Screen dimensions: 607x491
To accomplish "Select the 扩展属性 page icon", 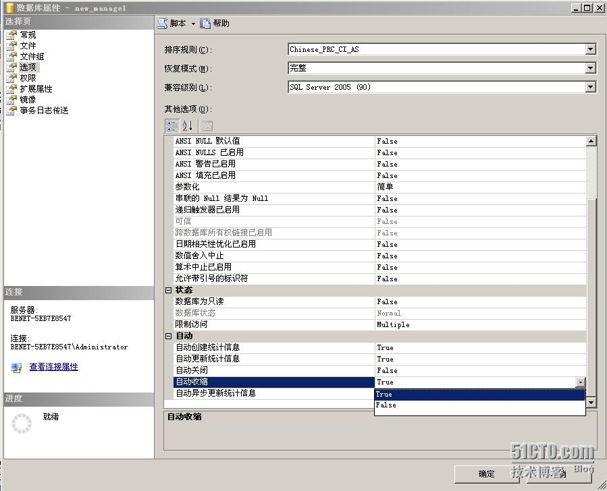I will (x=11, y=89).
